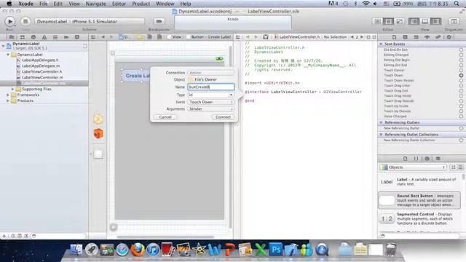Open the Window menu
Image resolution: width=466 pixels, height=262 pixels.
[x=165, y=4]
